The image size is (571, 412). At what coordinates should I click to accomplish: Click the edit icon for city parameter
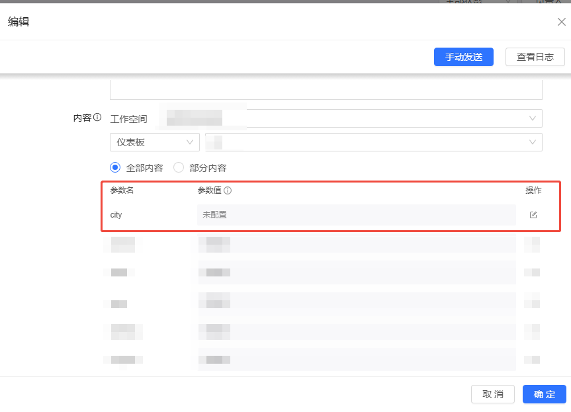[x=533, y=215]
